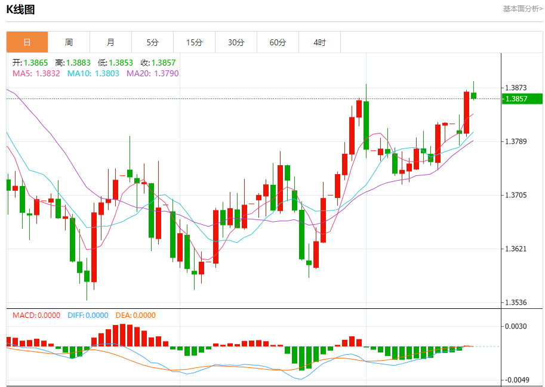Click the 高:1.3883 high price value
The image size is (545, 387).
73,63
